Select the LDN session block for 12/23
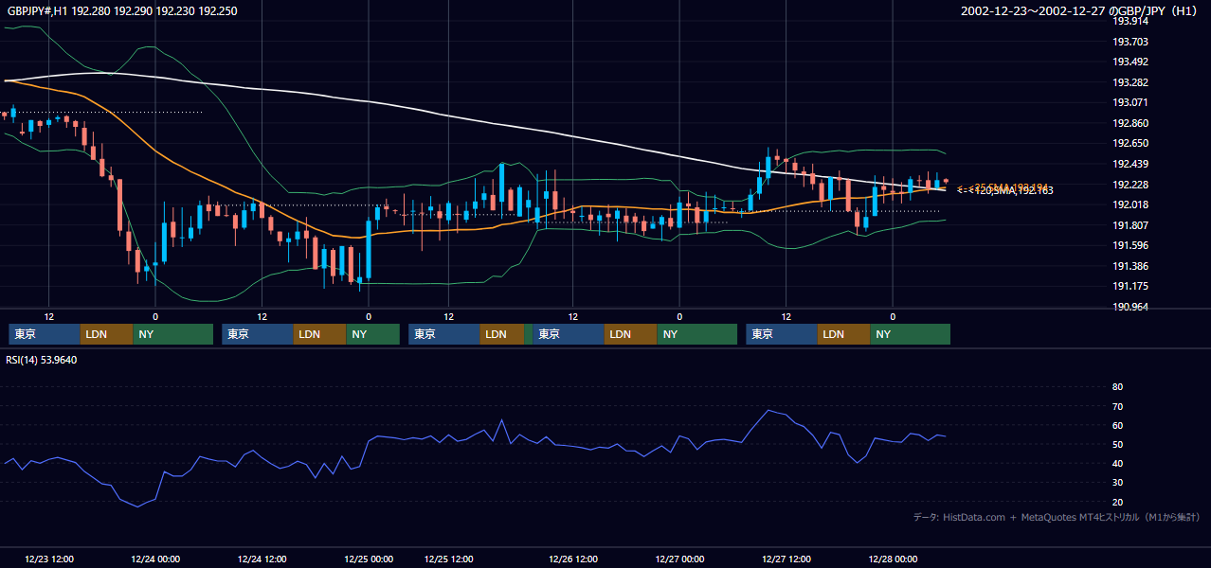 (x=107, y=334)
